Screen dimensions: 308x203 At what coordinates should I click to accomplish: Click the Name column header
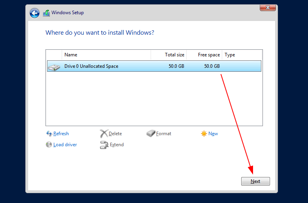click(x=106, y=55)
